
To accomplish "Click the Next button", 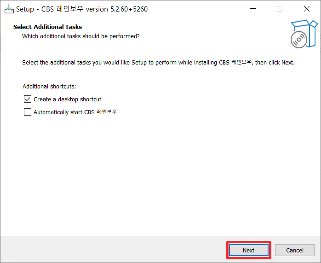I will click(248, 250).
